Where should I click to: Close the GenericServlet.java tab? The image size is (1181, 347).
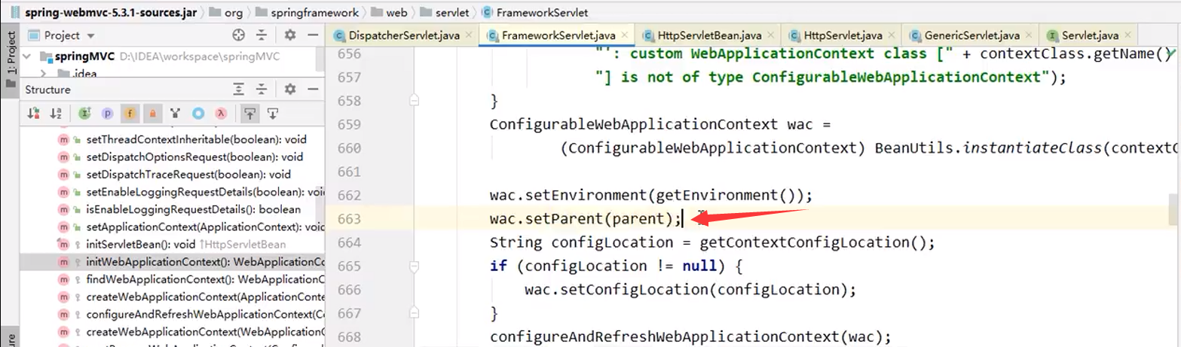(1028, 35)
